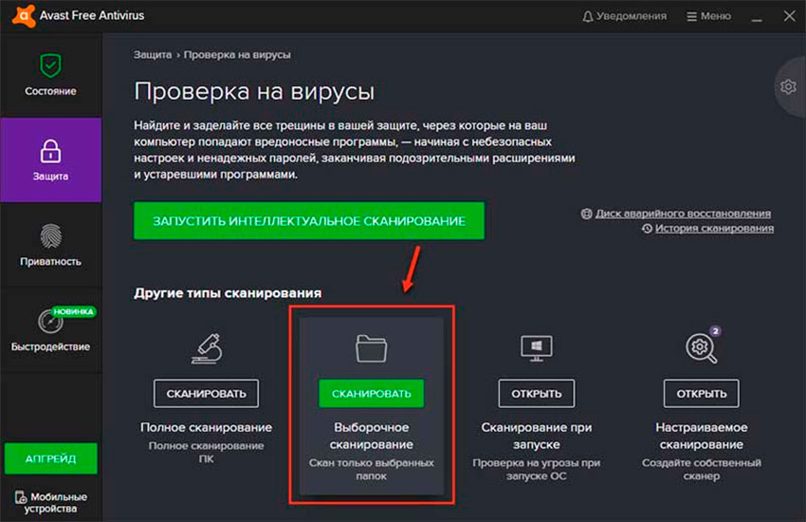
Task: Click the settings gear icon
Action: (788, 86)
